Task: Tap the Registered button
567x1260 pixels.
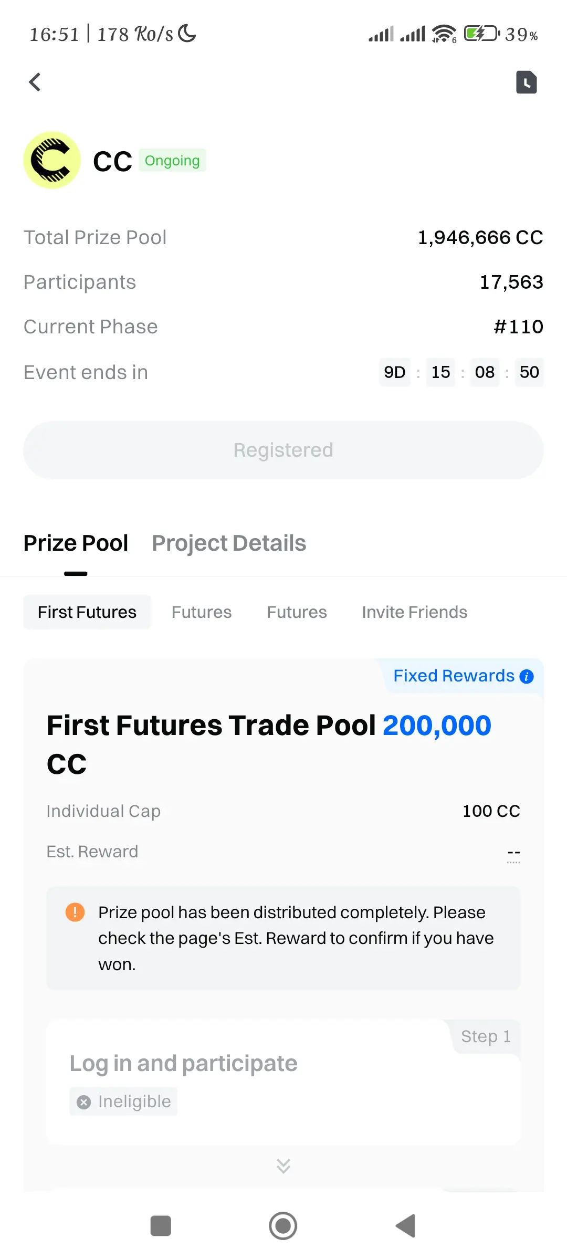Action: (283, 450)
